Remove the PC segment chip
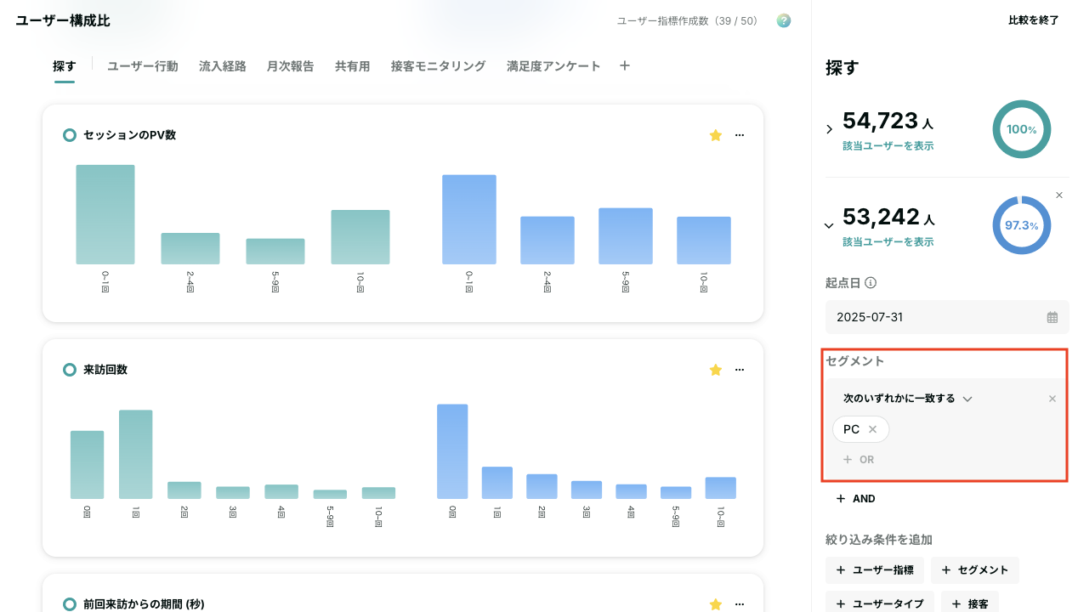This screenshot has width=1078, height=612. coord(872,429)
